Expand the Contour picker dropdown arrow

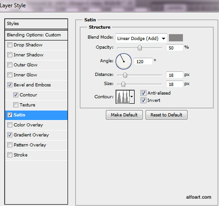pos(132,97)
